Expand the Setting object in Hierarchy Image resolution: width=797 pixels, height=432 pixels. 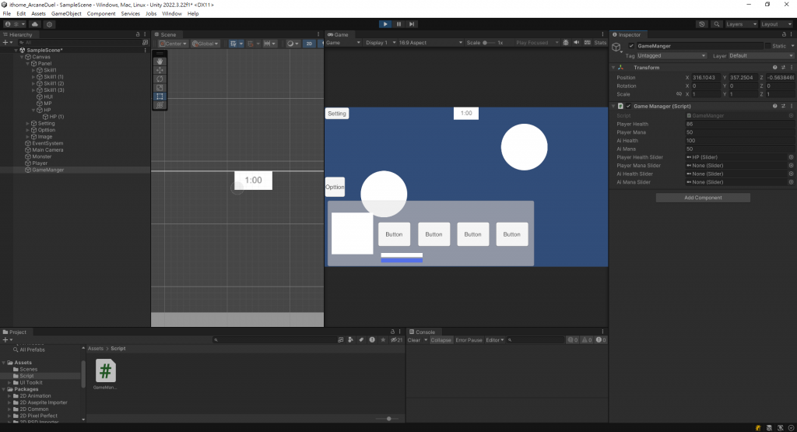27,124
